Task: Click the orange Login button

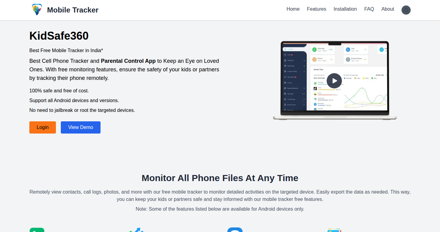Action: tap(42, 127)
